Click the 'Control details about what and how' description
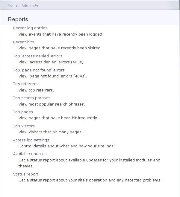Image resolution: width=180 pixels, height=197 pixels. click(x=67, y=146)
